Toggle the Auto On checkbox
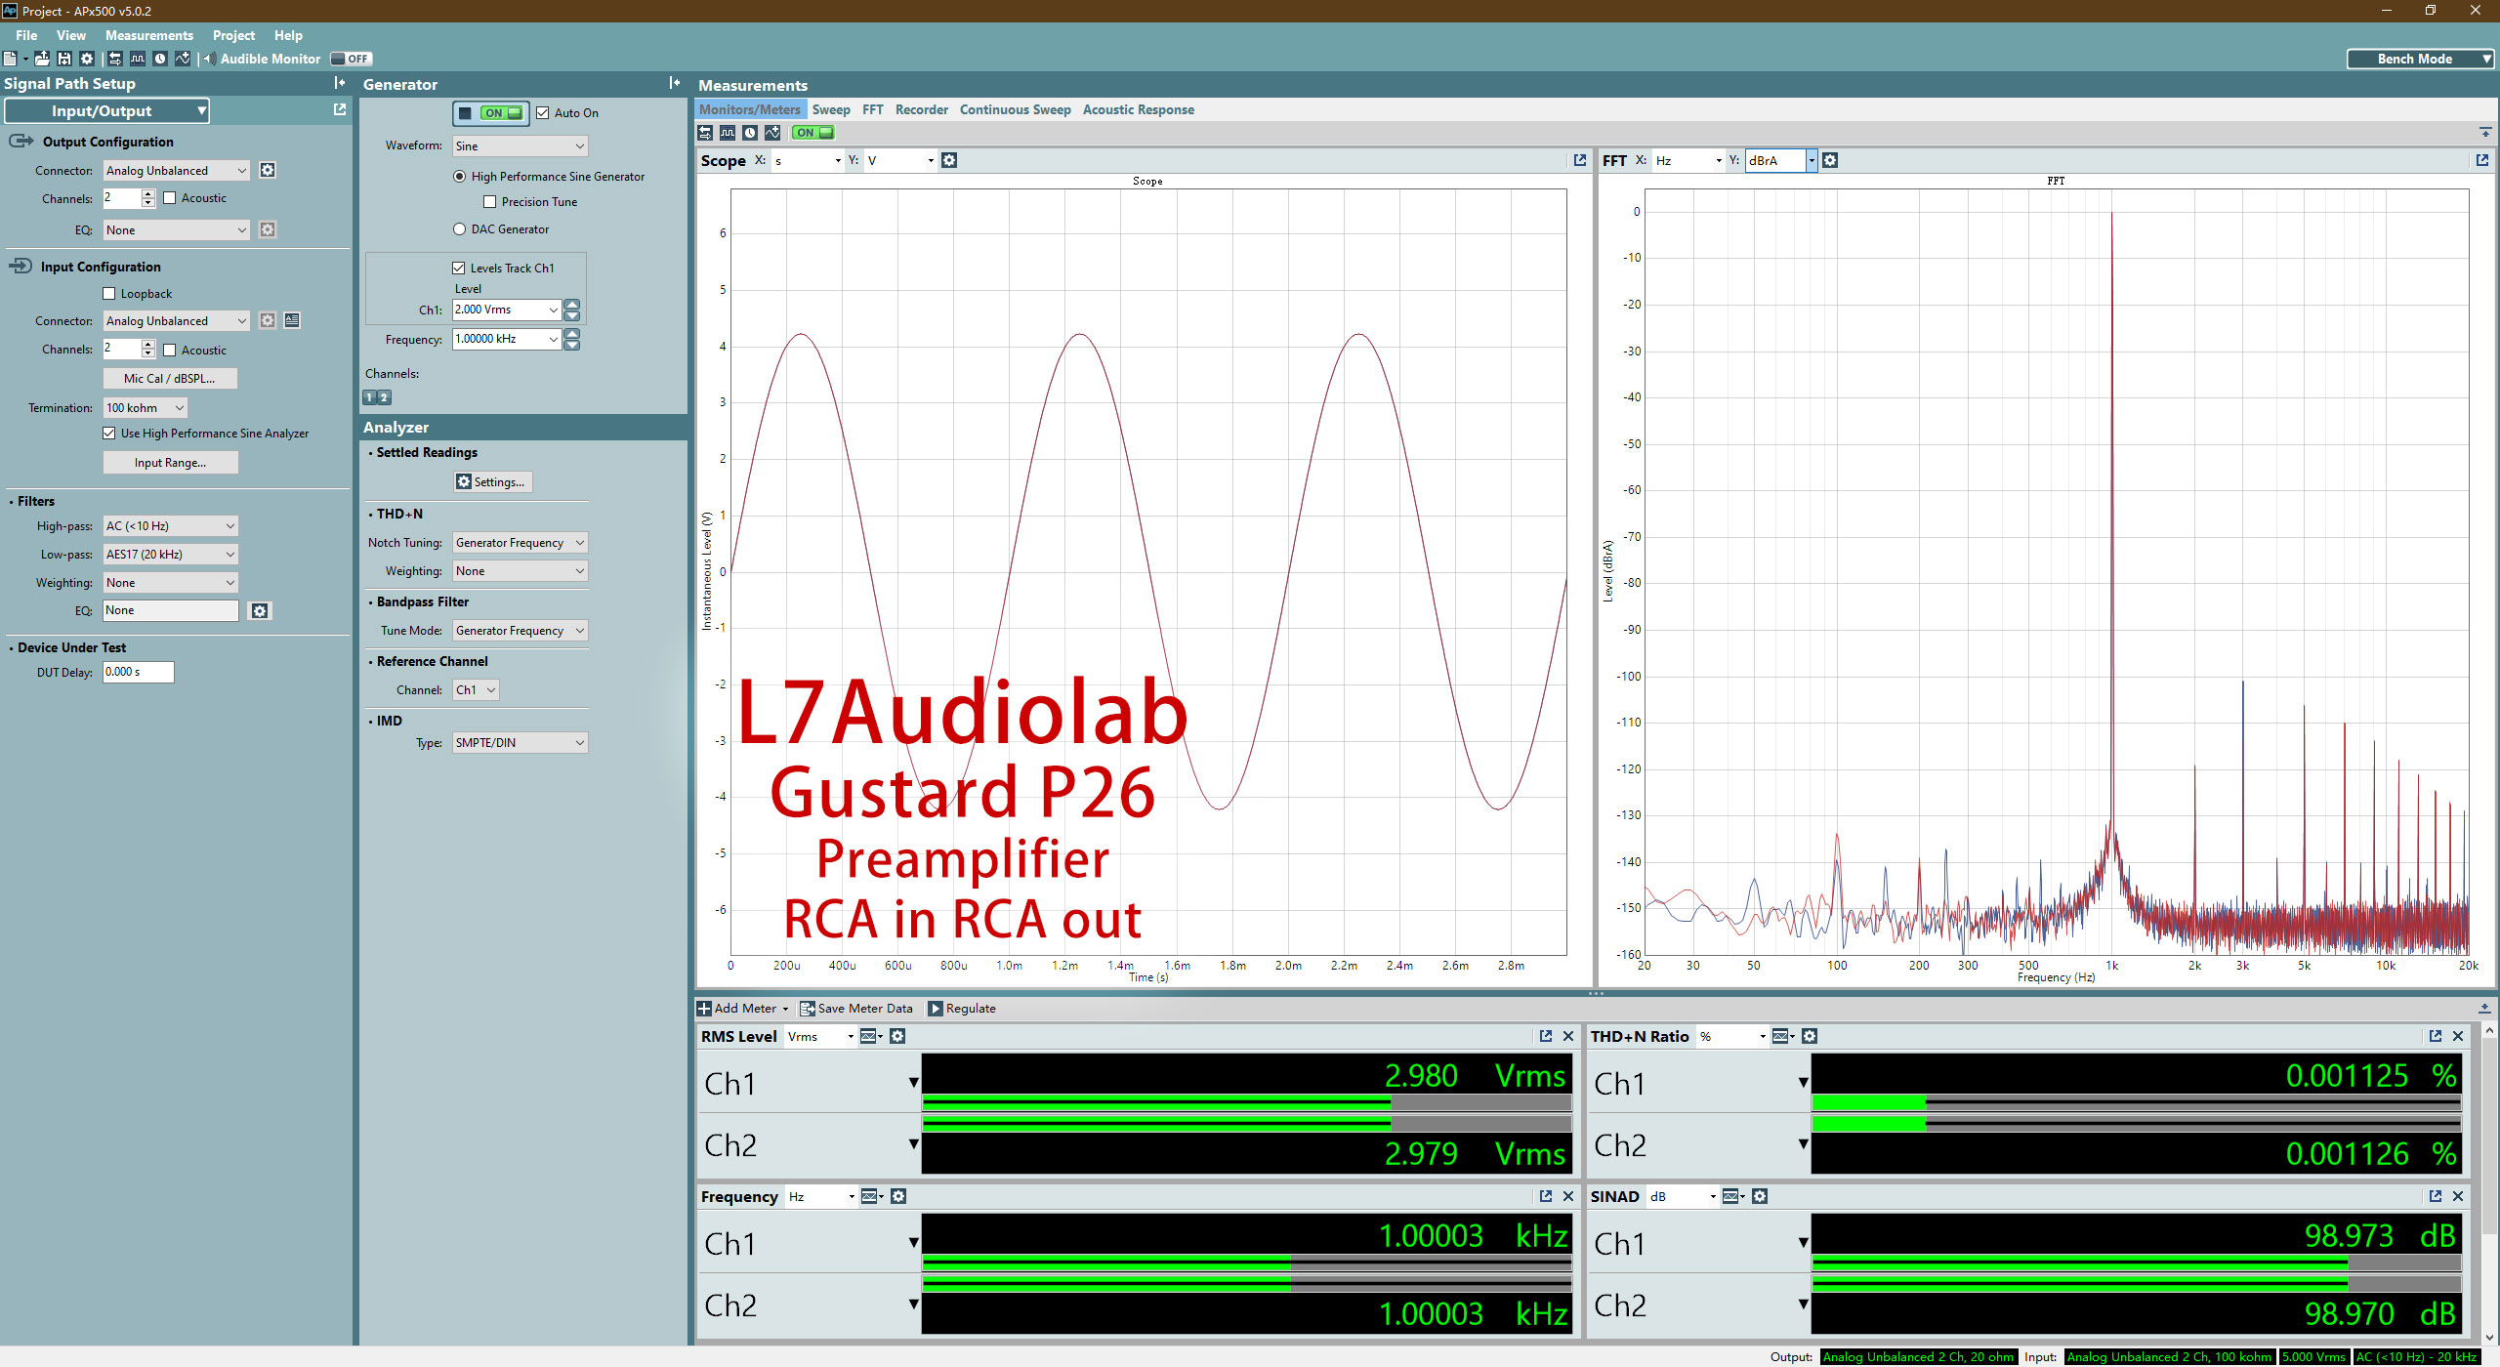This screenshot has height=1367, width=2500. (x=543, y=113)
